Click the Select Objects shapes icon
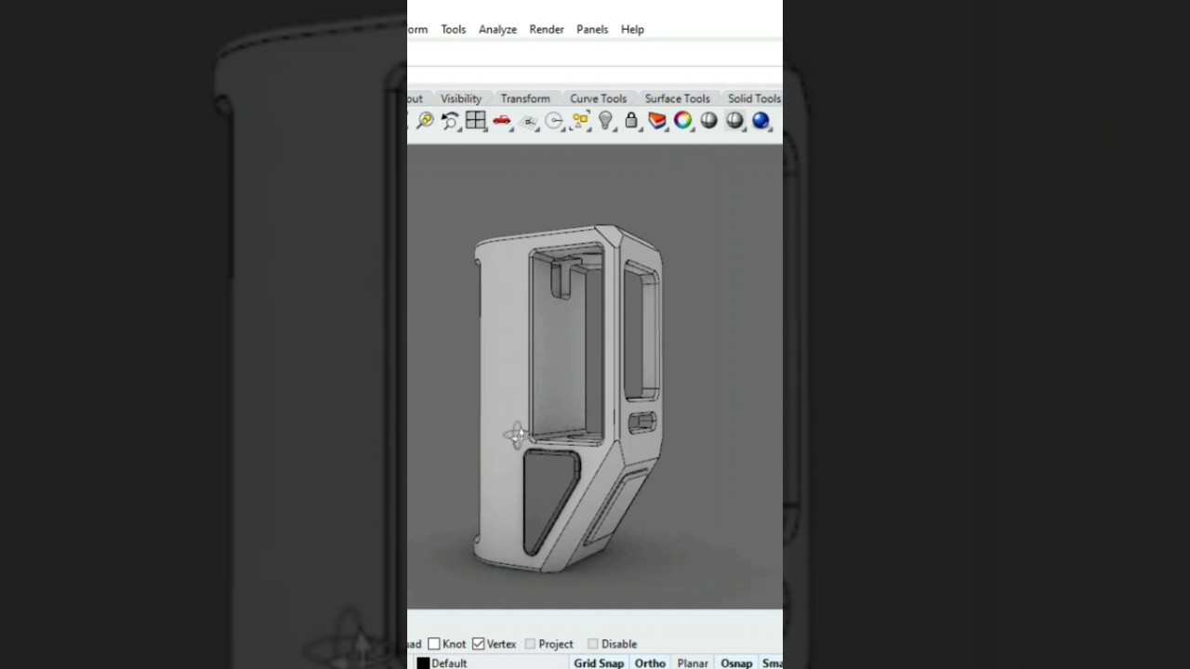Screen dimensions: 1190x669 [x=581, y=120]
